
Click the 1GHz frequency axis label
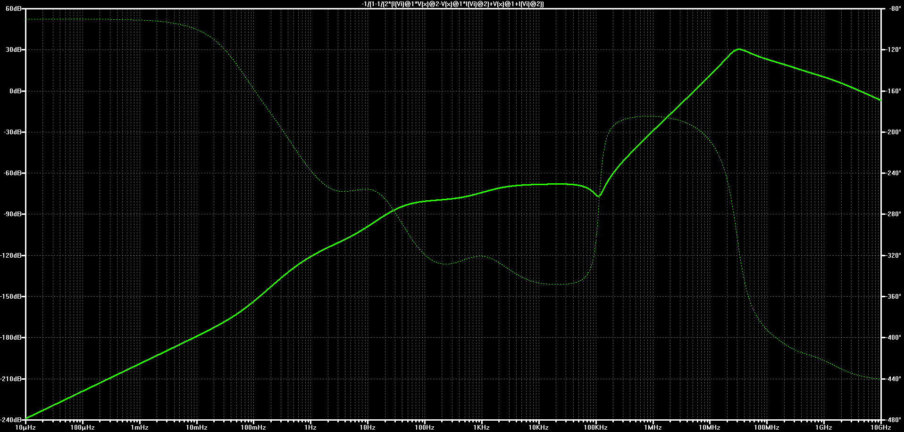point(823,428)
